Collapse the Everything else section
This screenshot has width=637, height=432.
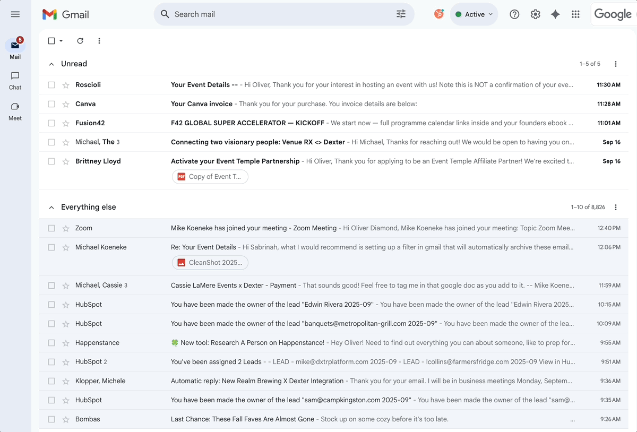(x=51, y=207)
